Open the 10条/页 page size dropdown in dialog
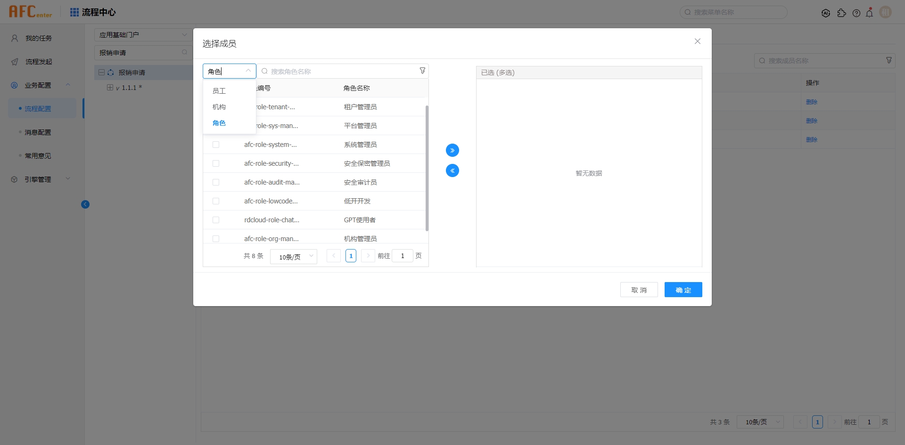Image resolution: width=905 pixels, height=445 pixels. (293, 256)
